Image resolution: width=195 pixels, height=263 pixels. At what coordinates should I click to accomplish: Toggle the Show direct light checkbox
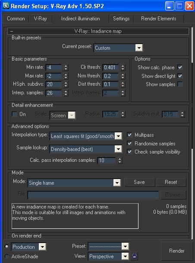[x=180, y=76]
